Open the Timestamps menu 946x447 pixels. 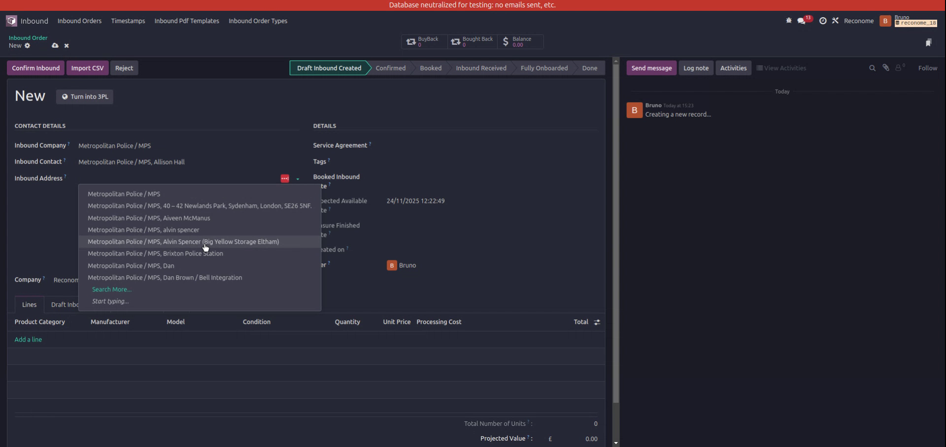[x=128, y=21]
